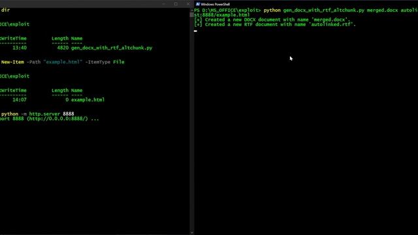Image resolution: width=418 pixels, height=235 pixels.
Task: Click the dir command in left terminal
Action: 6,10
